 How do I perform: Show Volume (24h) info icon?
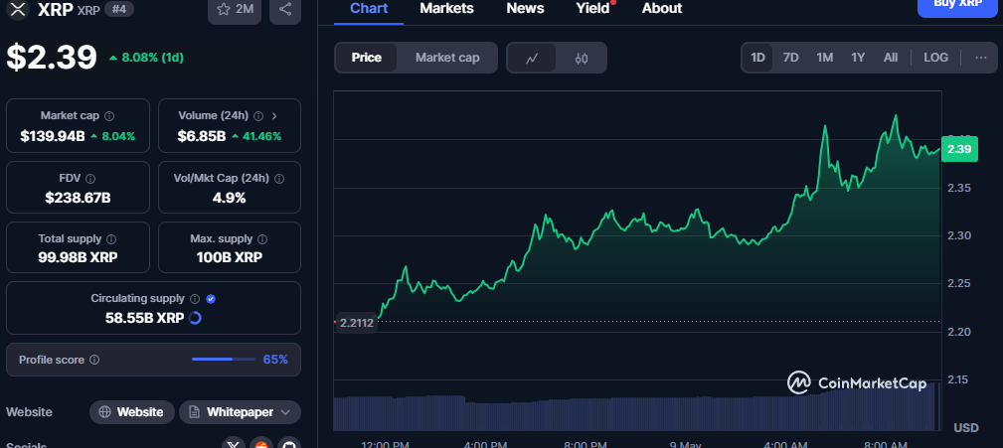[258, 116]
